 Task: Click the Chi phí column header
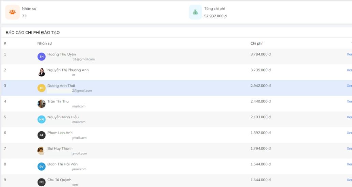[x=256, y=44]
